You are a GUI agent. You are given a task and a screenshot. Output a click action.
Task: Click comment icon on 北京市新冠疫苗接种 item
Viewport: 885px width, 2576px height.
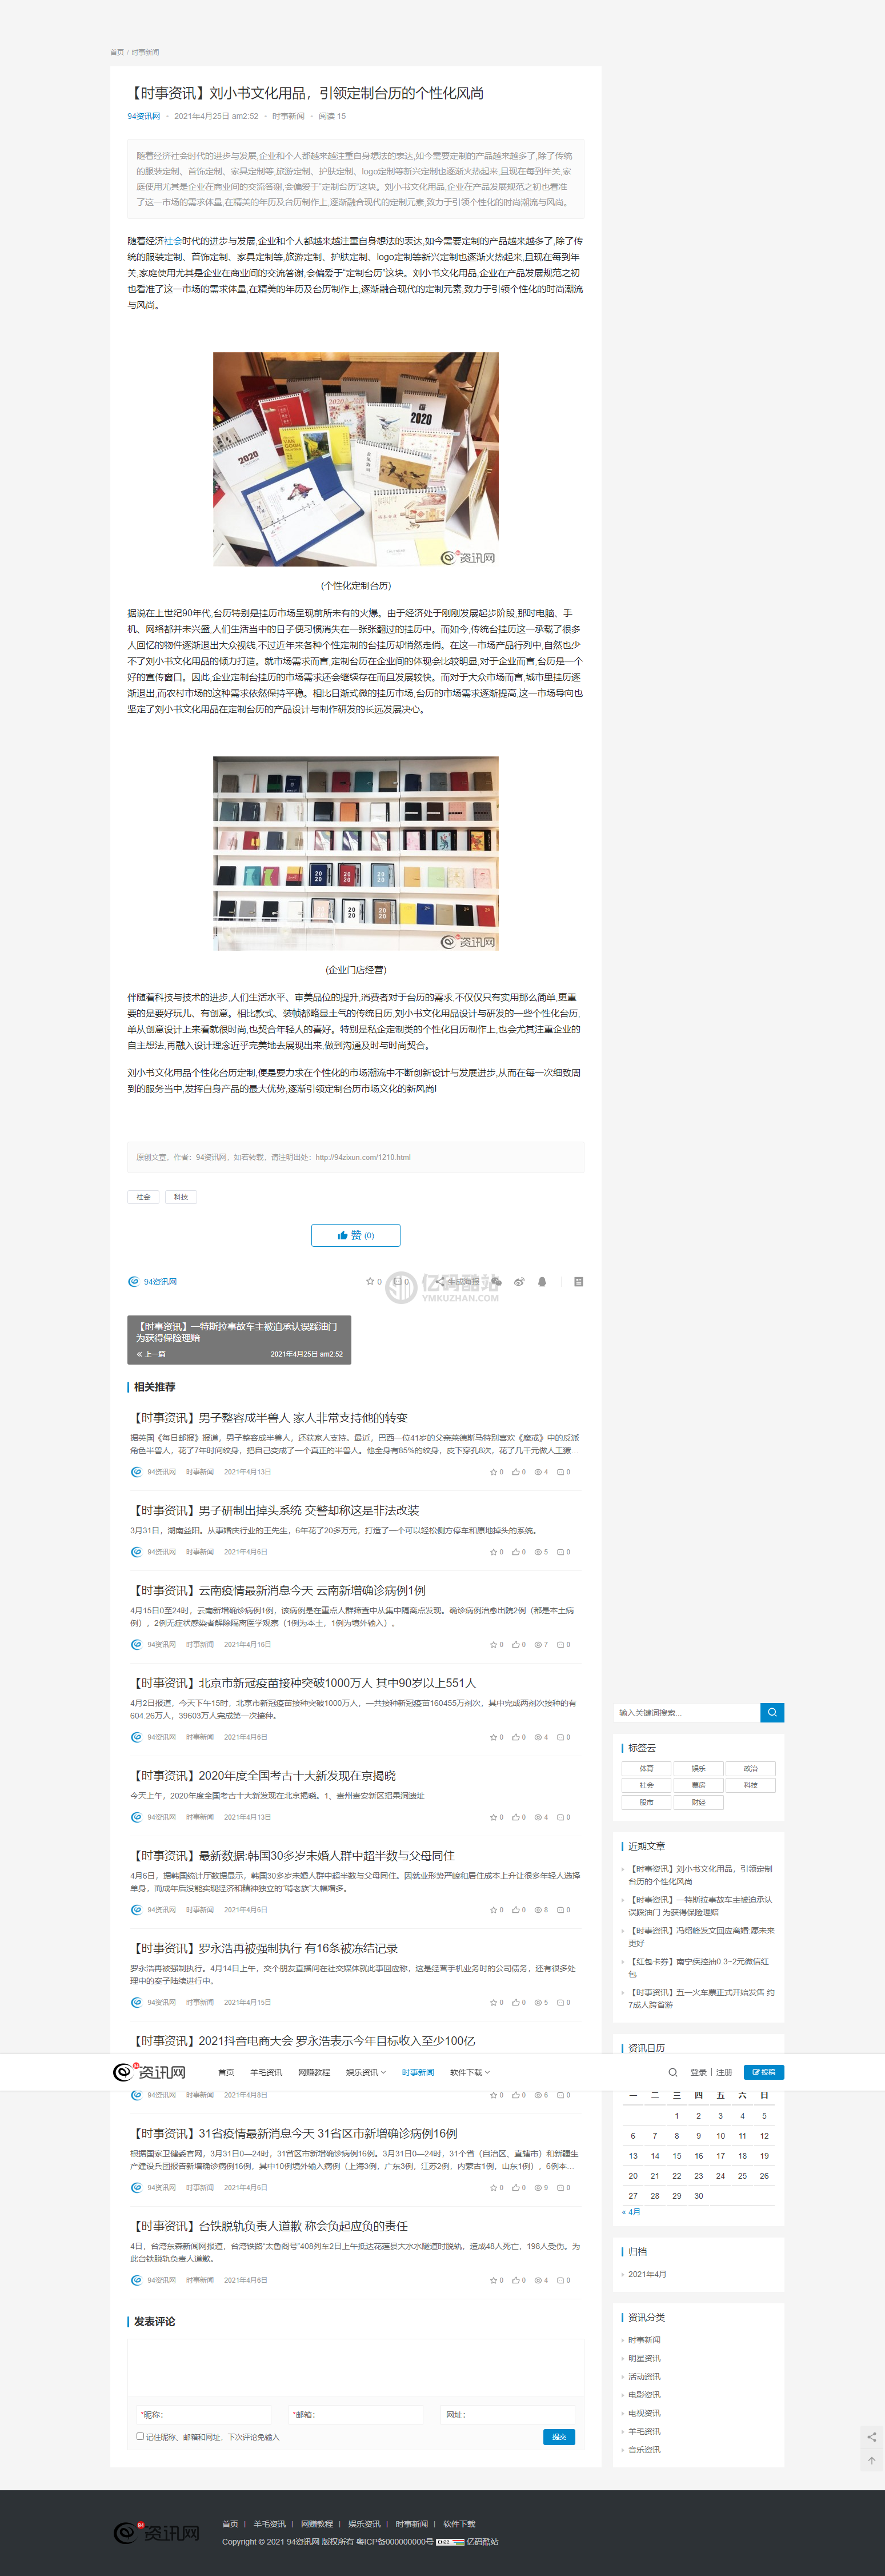point(560,1737)
